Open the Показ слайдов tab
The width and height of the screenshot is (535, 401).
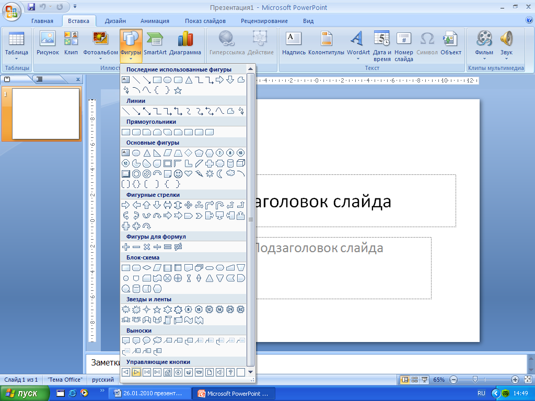pos(205,21)
